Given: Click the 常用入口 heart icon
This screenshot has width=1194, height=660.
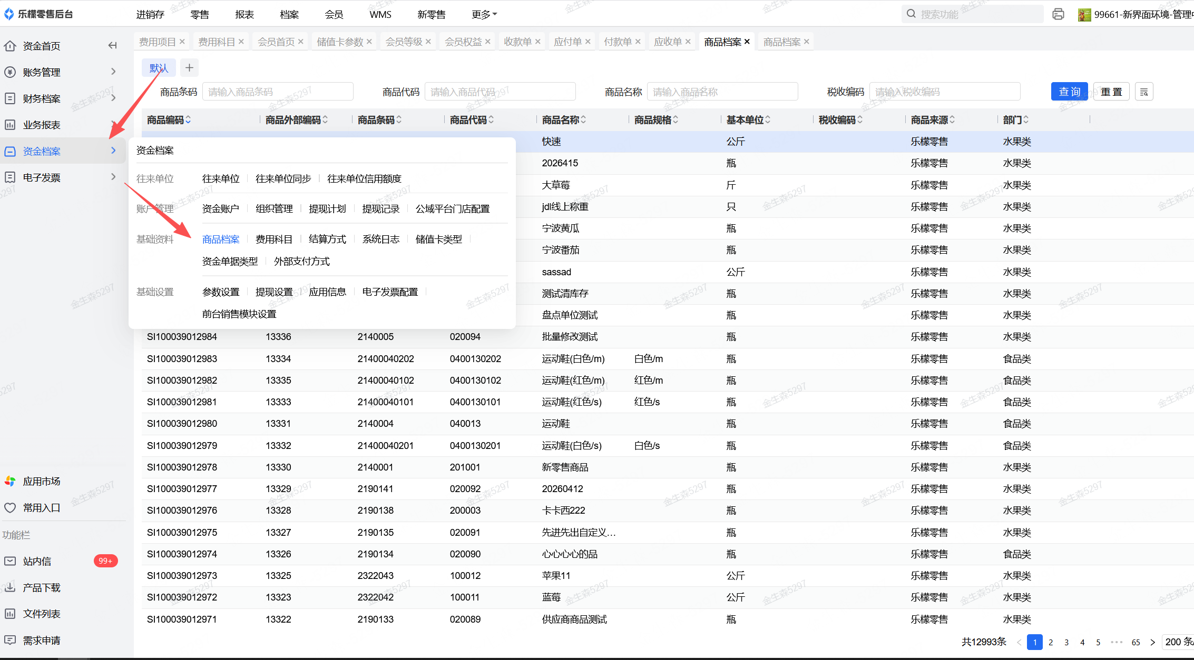Looking at the screenshot, I should tap(10, 508).
